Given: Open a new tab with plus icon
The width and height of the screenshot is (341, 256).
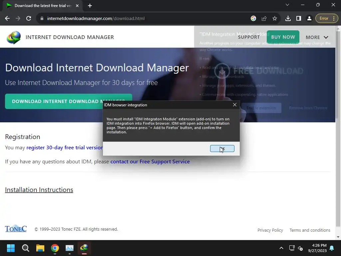Looking at the screenshot, I should point(90,6).
